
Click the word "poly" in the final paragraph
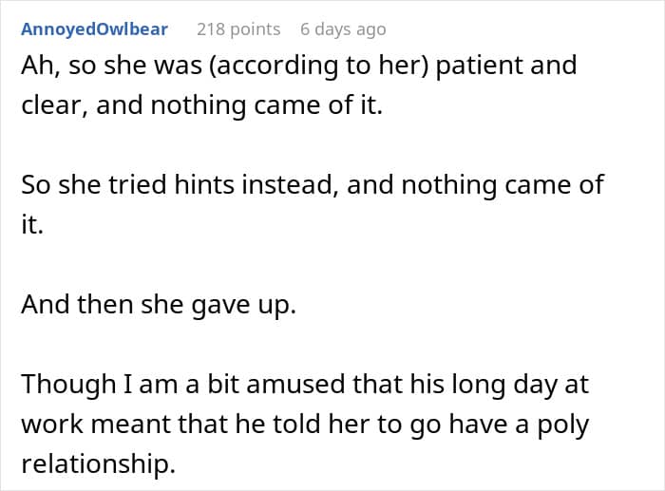click(x=560, y=424)
